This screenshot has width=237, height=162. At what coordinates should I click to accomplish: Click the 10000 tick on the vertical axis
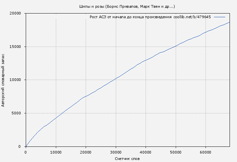click(16, 80)
